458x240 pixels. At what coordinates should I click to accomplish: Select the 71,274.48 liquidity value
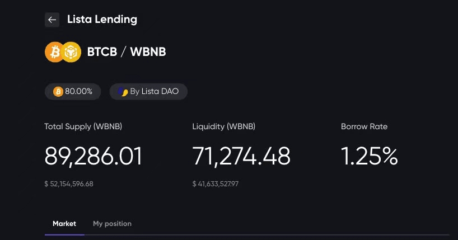pyautogui.click(x=241, y=156)
